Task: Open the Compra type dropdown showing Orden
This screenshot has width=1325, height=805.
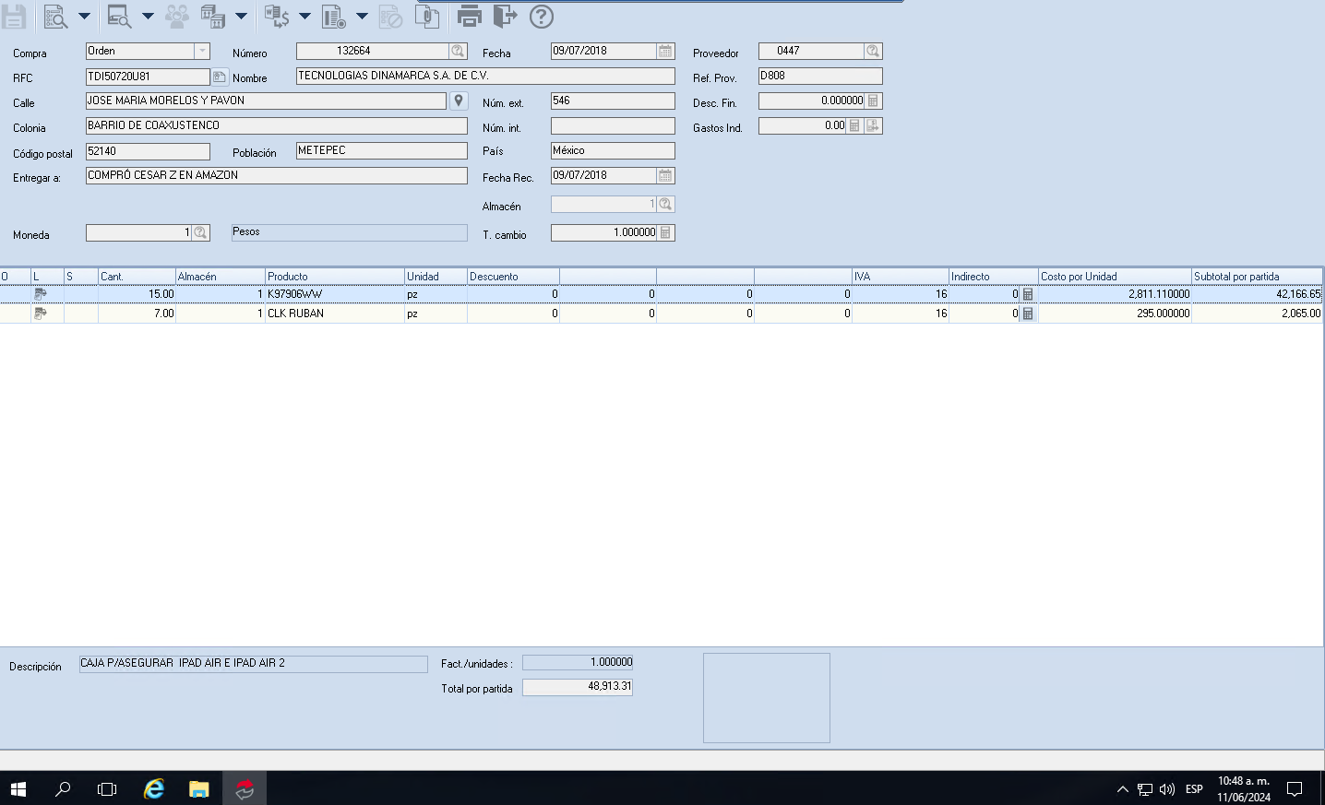Action: (x=202, y=51)
